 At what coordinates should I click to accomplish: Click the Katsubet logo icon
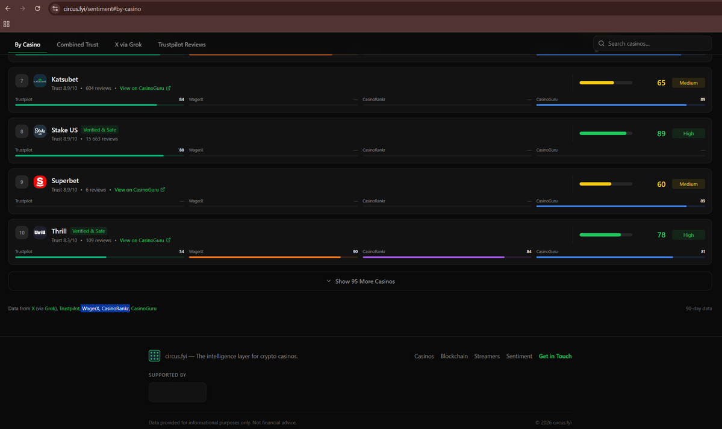[40, 81]
